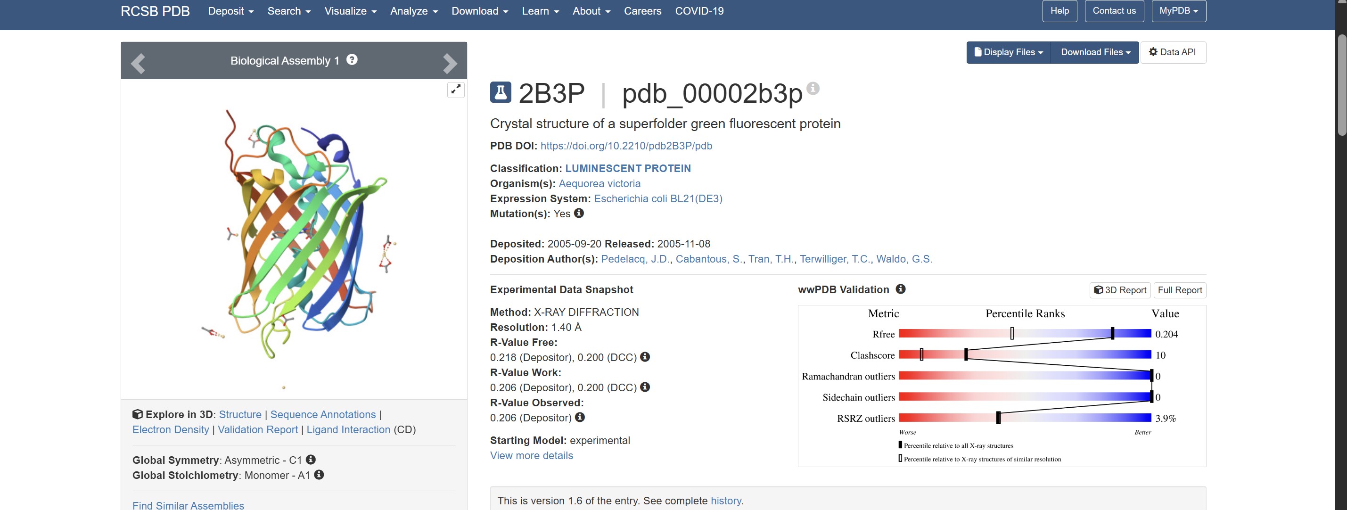Image resolution: width=1347 pixels, height=510 pixels.
Task: Go back to the previous biological assembly
Action: pos(138,63)
